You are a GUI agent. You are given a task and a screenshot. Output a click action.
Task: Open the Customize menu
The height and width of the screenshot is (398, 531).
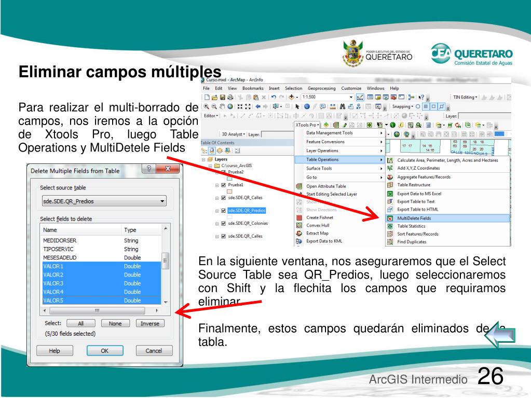pyautogui.click(x=351, y=88)
